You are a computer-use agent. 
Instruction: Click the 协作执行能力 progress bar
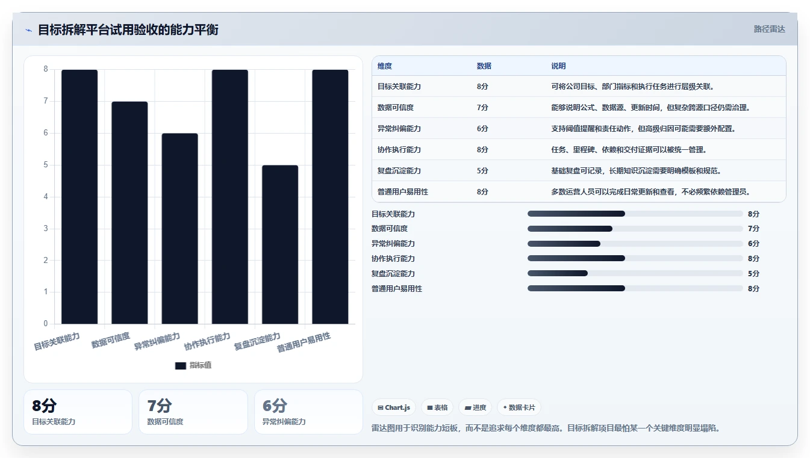pos(635,258)
